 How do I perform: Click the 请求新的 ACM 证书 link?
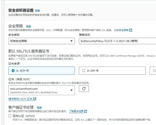(x=20, y=99)
